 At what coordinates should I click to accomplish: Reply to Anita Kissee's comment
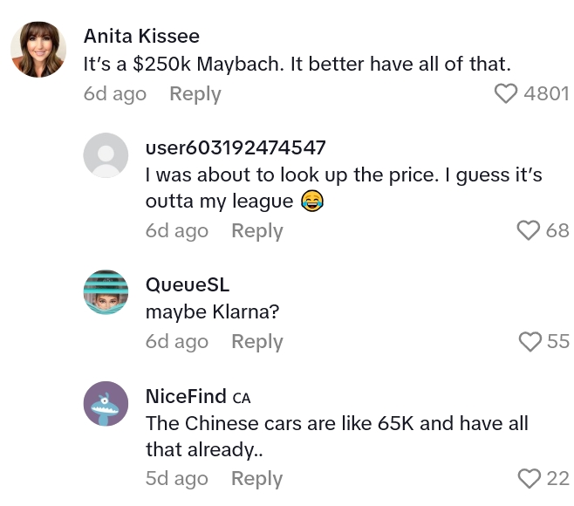pyautogui.click(x=195, y=93)
